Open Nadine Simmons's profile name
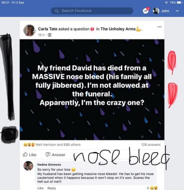Viewport: 184px width, 190px height. coord(49,165)
